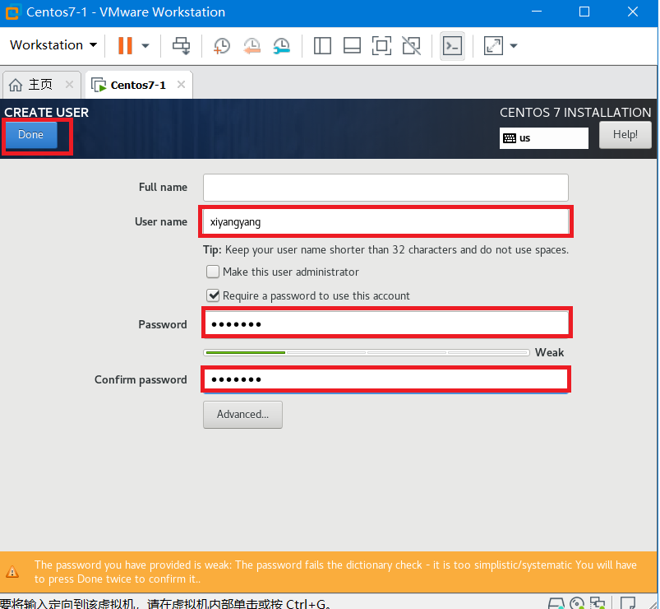Open the snapshot manager icon
Screen dimensions: 660x609
point(282,45)
